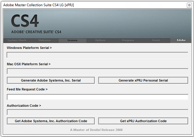The height and width of the screenshot is (137, 194).
Task: Focus the Windows Plateform Serial field
Action: pos(97,55)
